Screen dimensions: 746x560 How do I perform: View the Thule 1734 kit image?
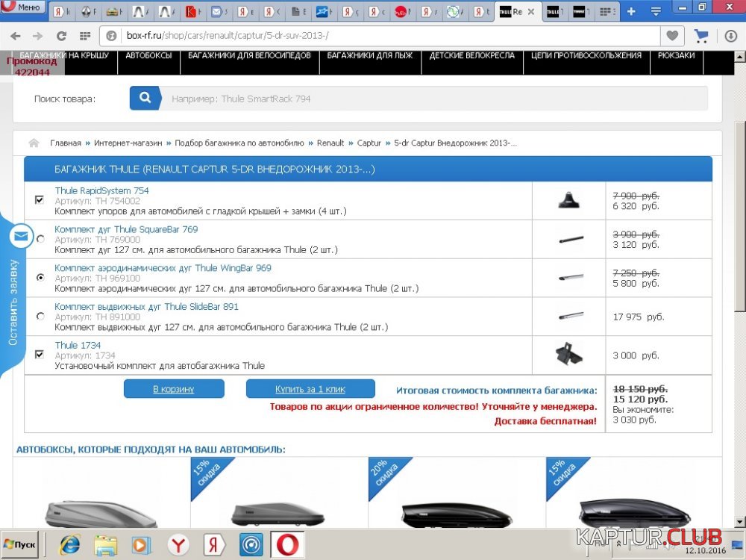tap(568, 354)
